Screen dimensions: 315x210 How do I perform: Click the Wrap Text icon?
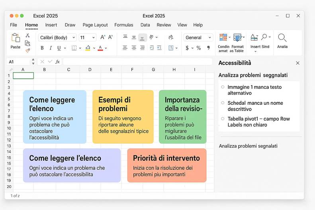171,37
